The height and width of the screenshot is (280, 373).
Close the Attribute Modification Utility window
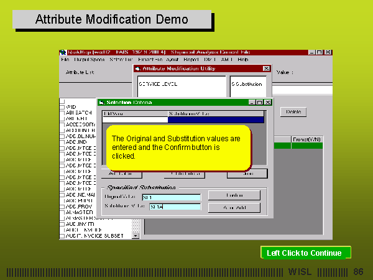pos(266,68)
